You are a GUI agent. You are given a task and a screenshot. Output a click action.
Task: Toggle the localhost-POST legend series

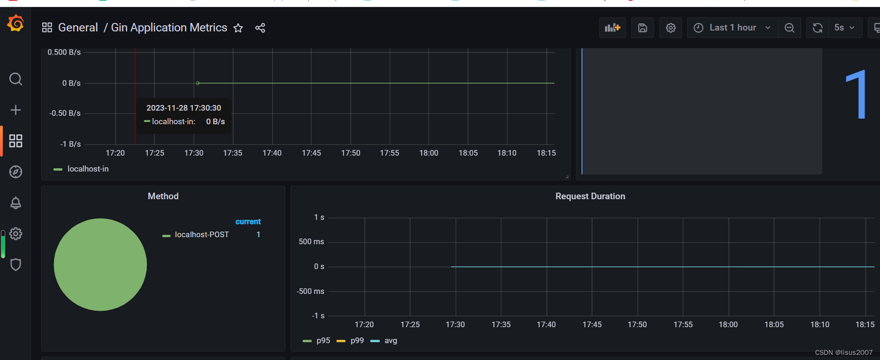(202, 234)
